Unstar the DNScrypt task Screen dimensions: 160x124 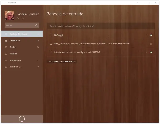coord(151,35)
